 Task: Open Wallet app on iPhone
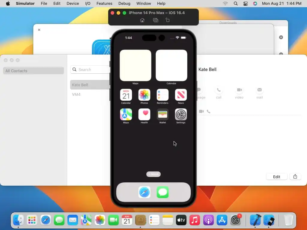click(x=162, y=114)
